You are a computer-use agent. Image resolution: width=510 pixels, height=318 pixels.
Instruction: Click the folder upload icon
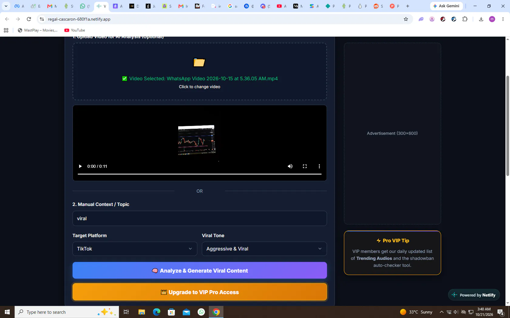[x=199, y=62]
